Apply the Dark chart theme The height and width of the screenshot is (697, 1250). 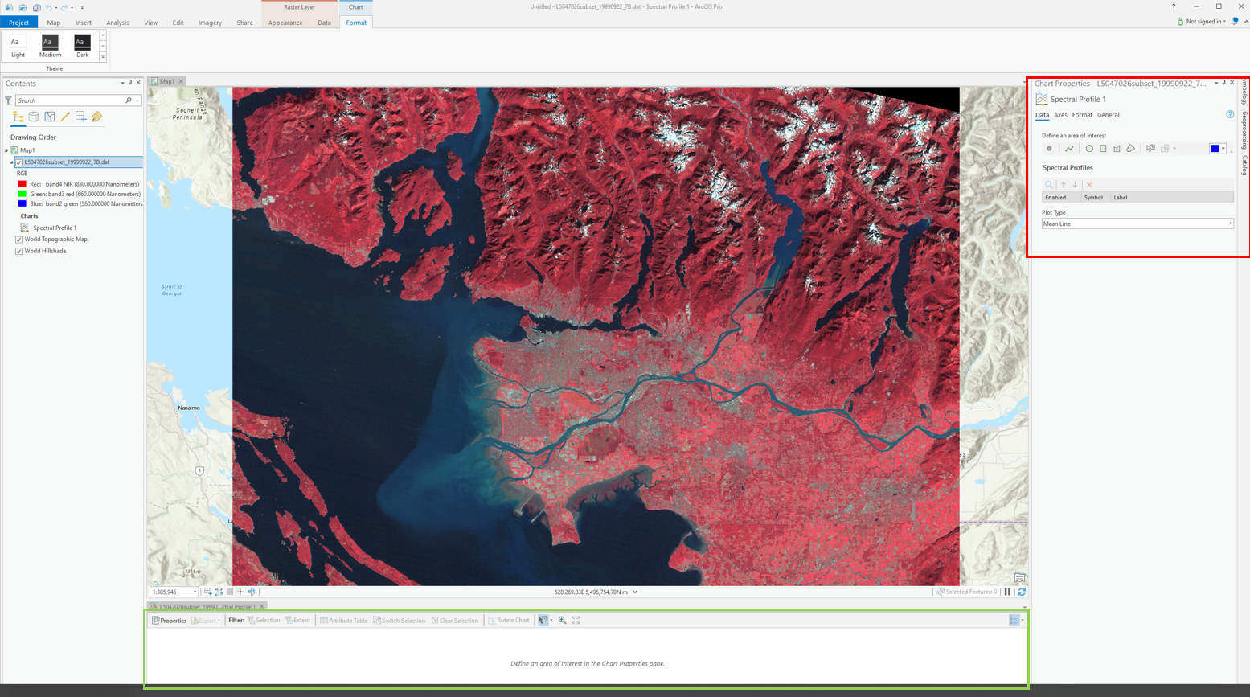point(82,46)
